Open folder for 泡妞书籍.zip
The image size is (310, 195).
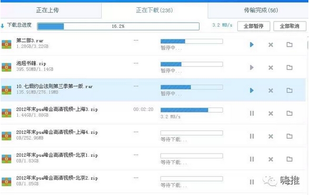289,68
